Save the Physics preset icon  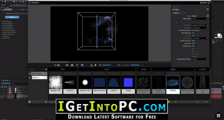tap(208, 15)
